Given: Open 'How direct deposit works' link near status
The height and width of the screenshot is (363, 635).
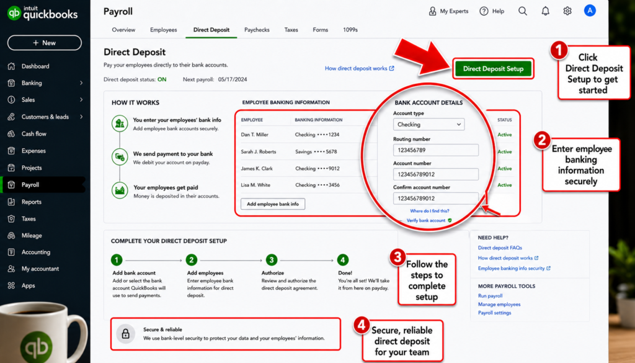Looking at the screenshot, I should [359, 68].
